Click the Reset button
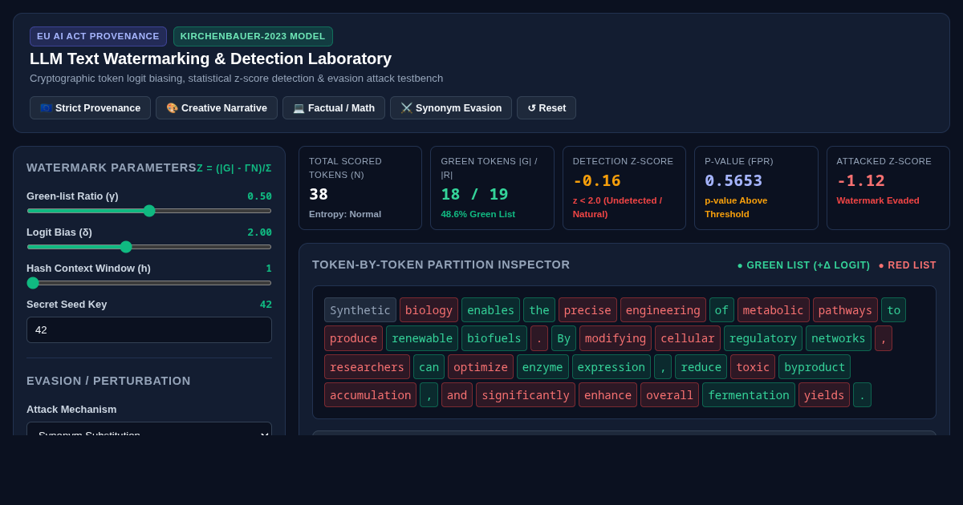 547,108
